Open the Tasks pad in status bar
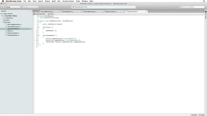Image resolution: width=207 pixels, height=116 pixels. pyautogui.click(x=202, y=115)
